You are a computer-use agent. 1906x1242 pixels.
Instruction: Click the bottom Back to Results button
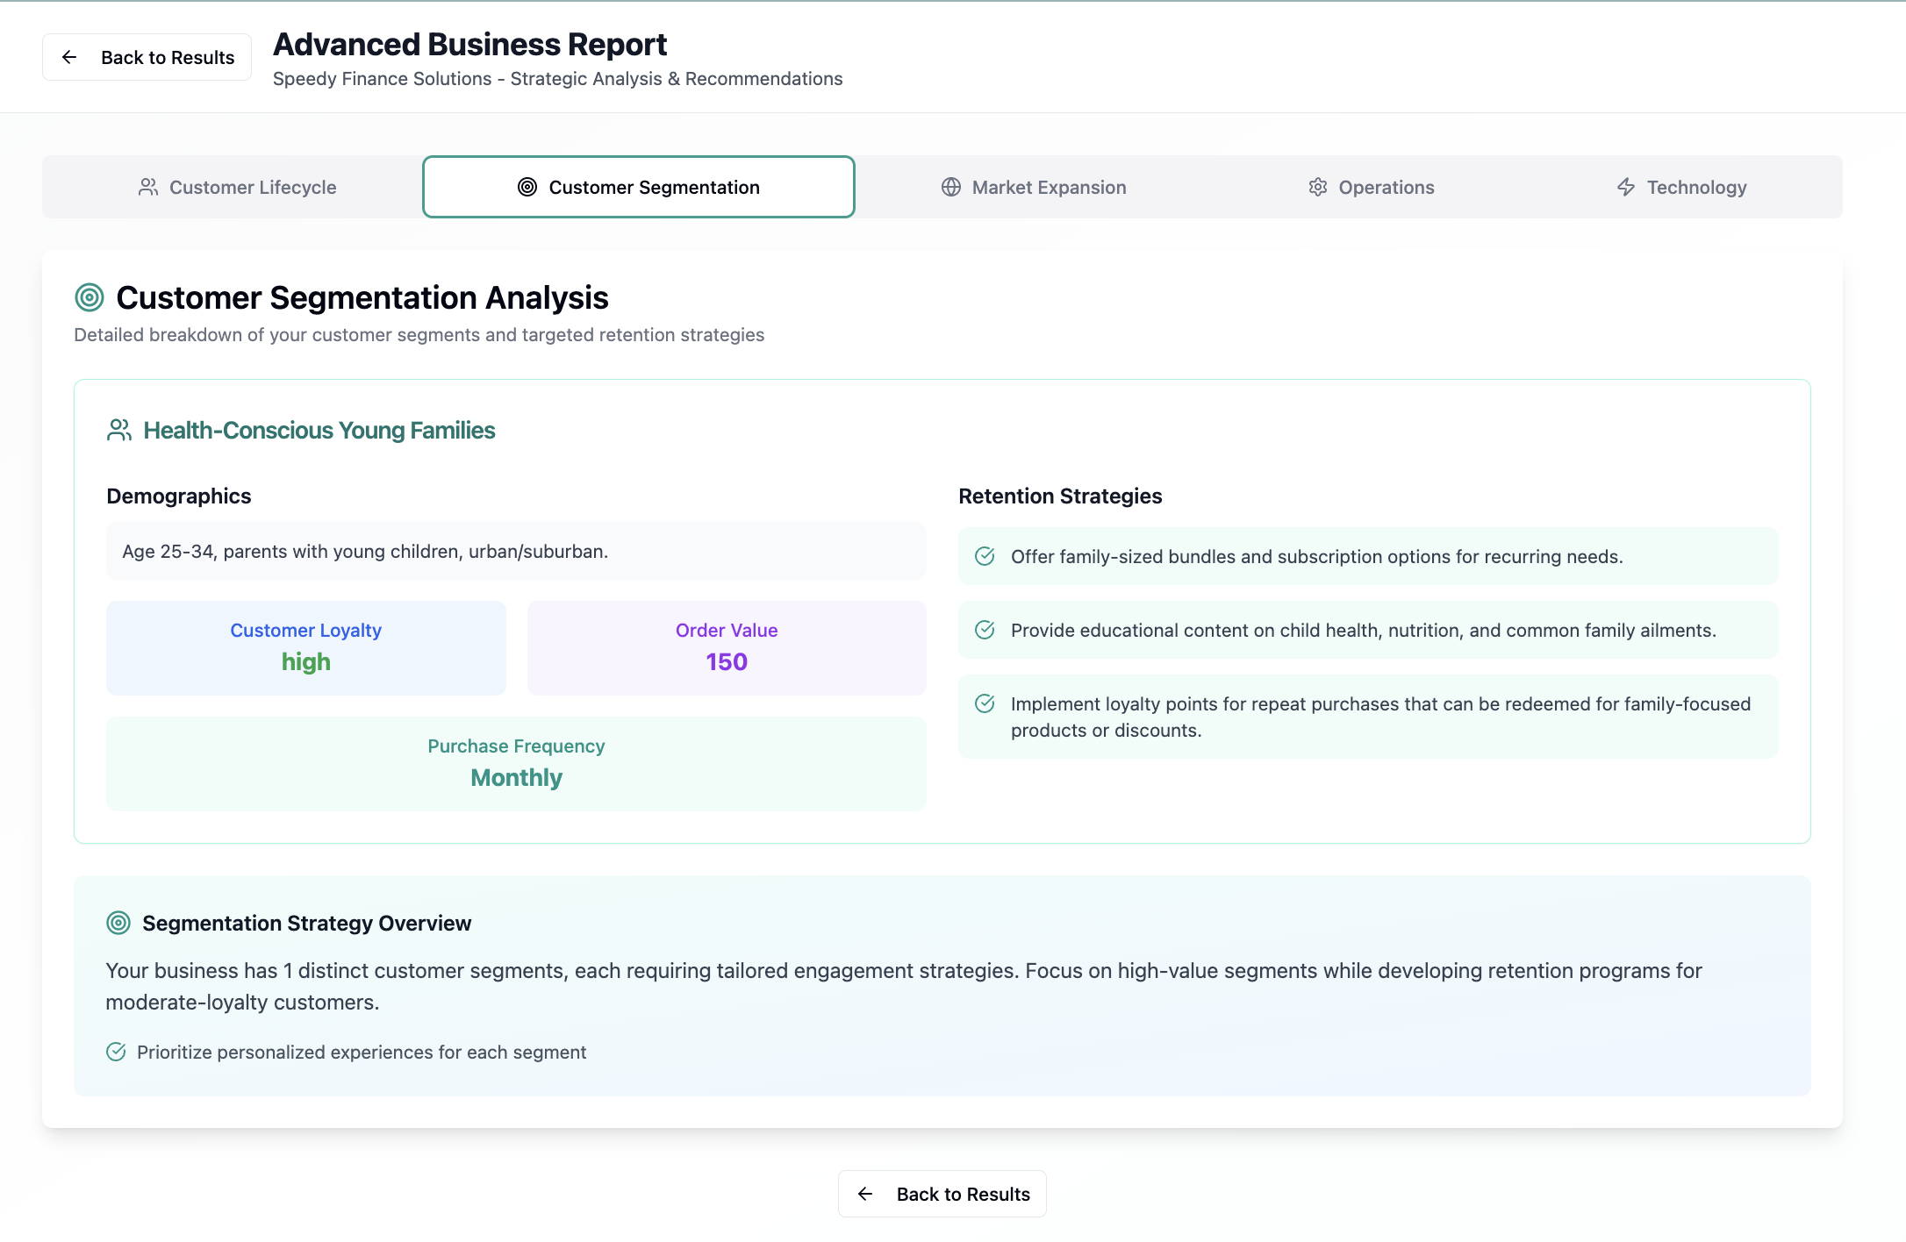point(942,1194)
